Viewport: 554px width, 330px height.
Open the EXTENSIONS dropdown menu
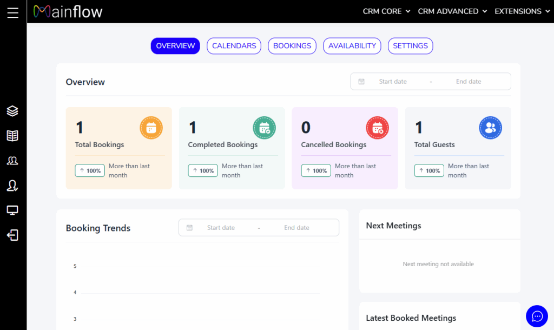(522, 11)
